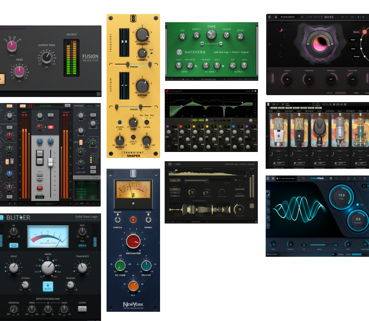This screenshot has width=369, height=321.
Task: Enable Safety Clip on Transient Shaper
Action: point(133,137)
